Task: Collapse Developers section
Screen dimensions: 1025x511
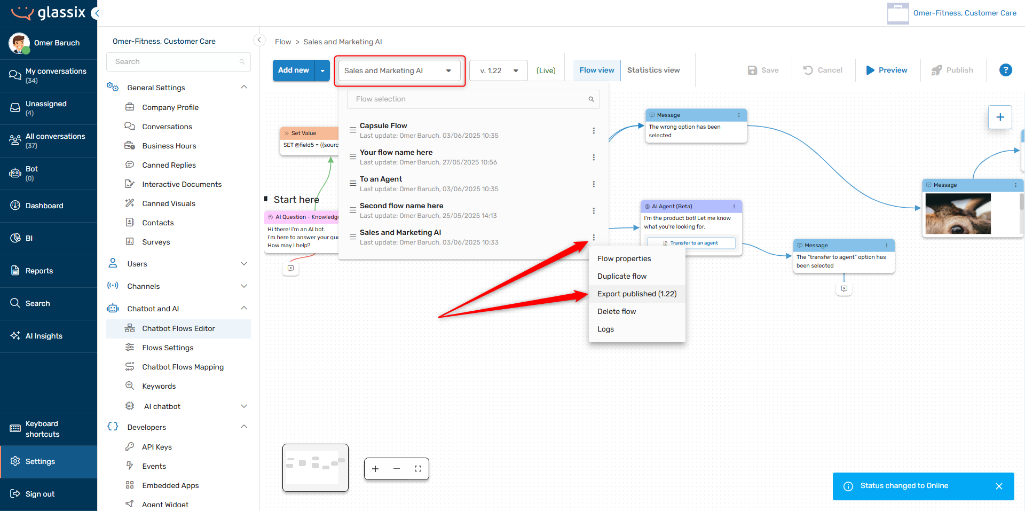Action: coord(244,427)
